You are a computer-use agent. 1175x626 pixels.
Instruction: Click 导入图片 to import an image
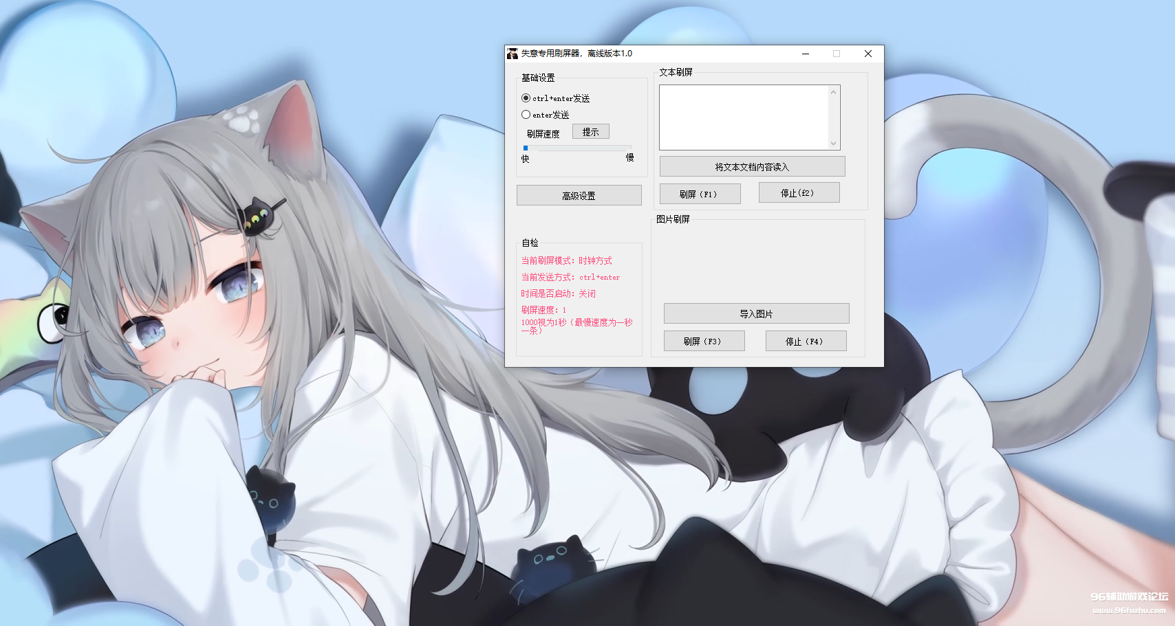[x=756, y=313]
